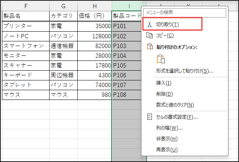
Task: Choose 再表示(U) menu entry
Action: point(167,150)
